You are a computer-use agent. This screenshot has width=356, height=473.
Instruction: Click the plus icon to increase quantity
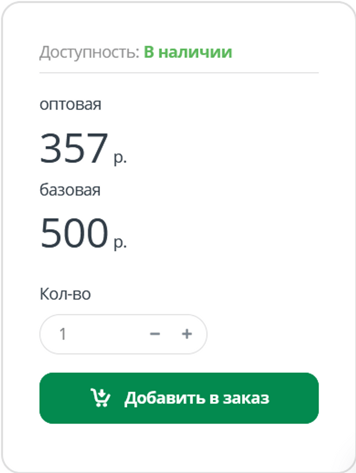pyautogui.click(x=187, y=334)
